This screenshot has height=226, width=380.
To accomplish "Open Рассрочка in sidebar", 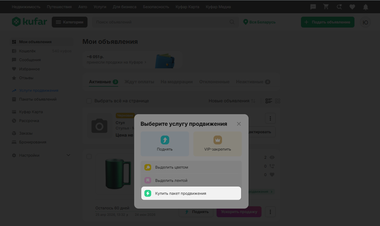I will click(x=29, y=121).
